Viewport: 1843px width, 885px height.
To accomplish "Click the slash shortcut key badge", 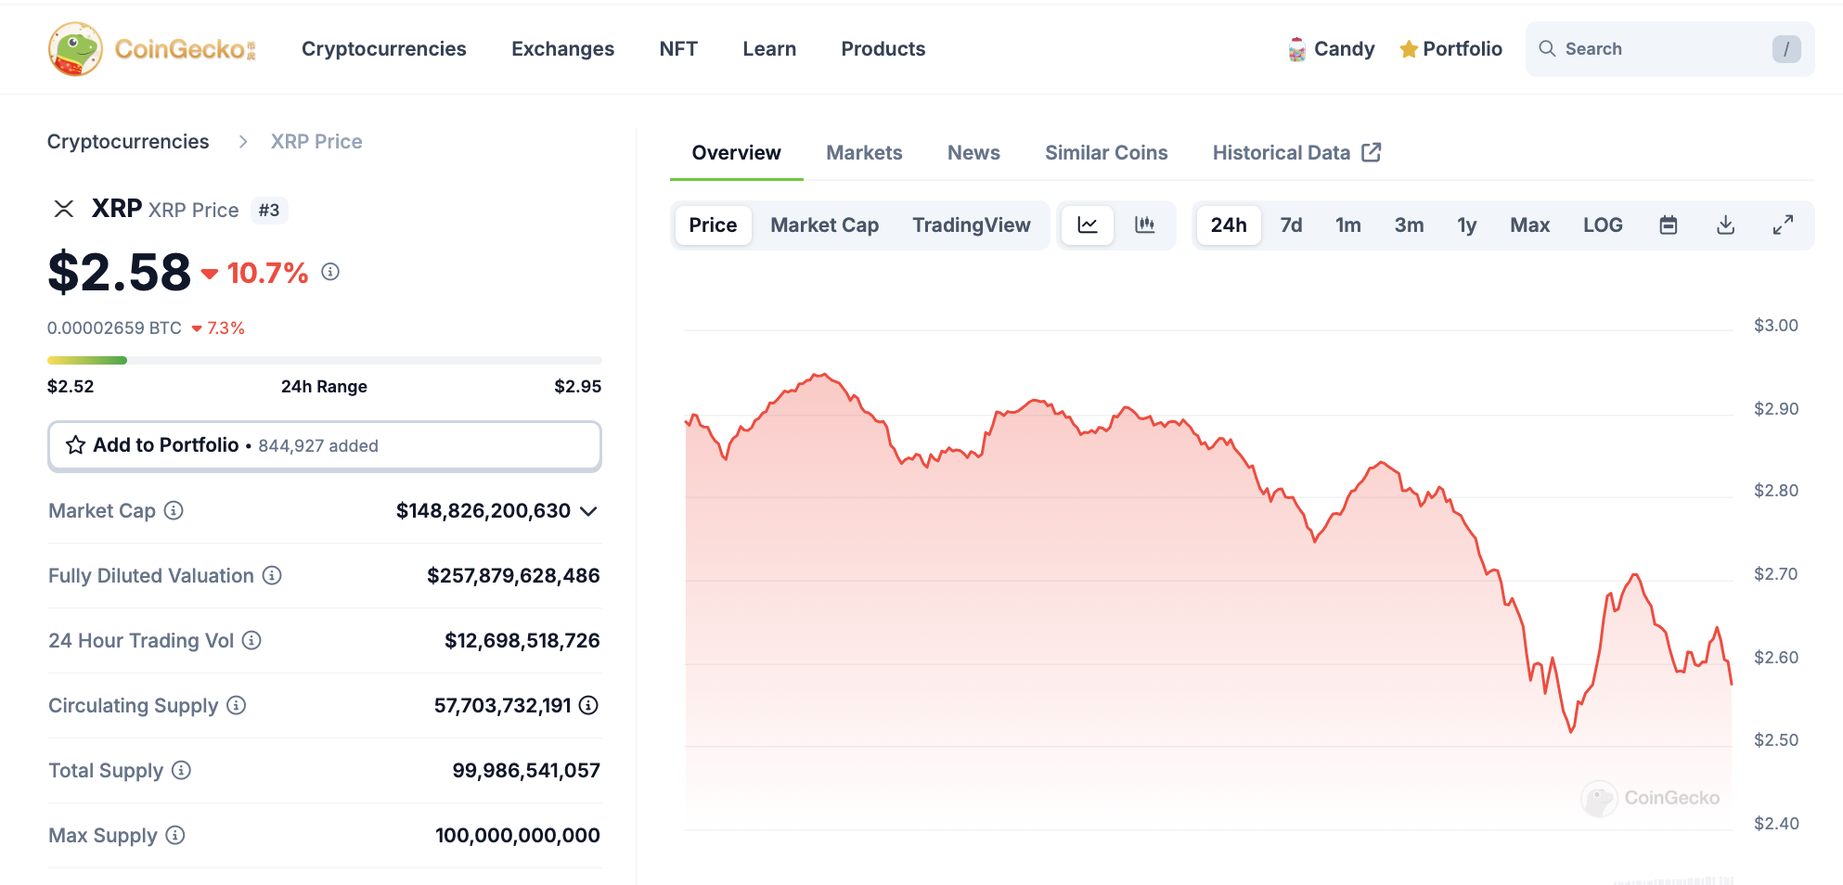I will coord(1786,49).
